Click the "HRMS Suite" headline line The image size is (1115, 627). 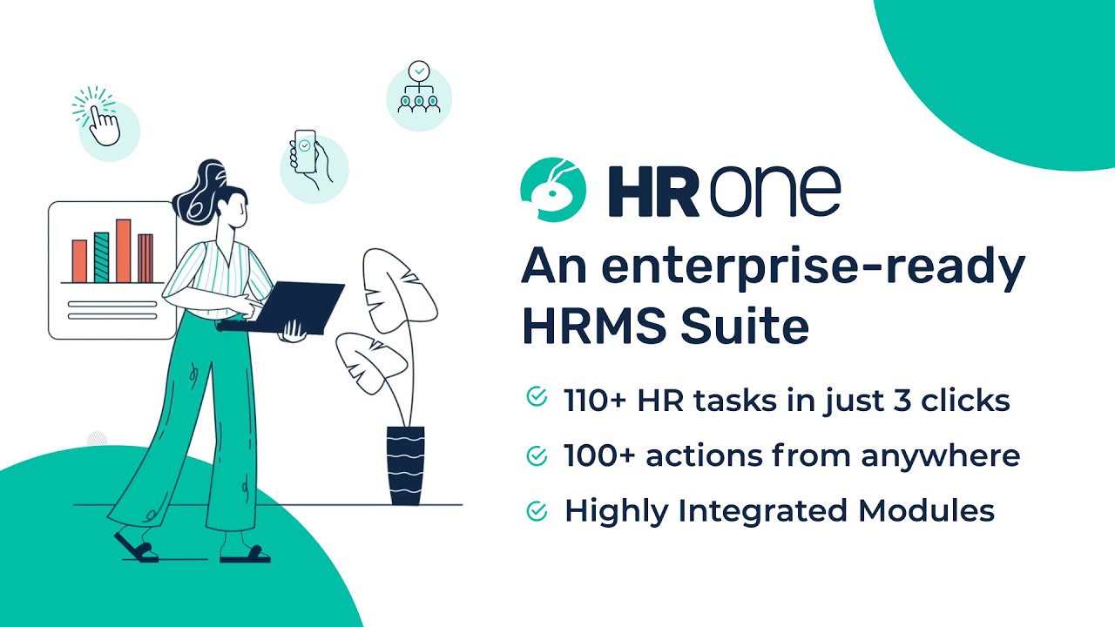[666, 326]
